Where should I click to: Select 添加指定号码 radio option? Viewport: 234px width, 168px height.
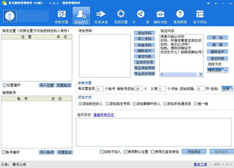(x=107, y=104)
